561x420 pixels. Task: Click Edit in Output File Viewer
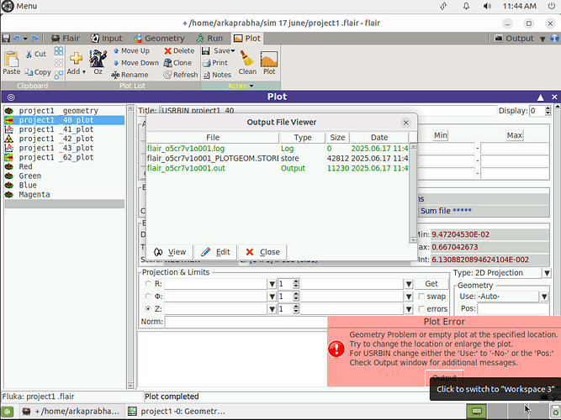pos(215,252)
